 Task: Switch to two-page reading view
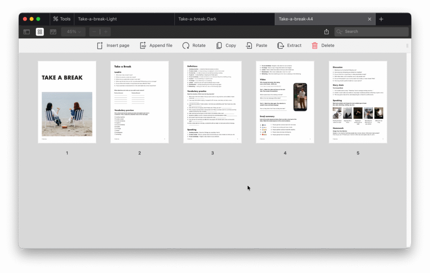(53, 31)
